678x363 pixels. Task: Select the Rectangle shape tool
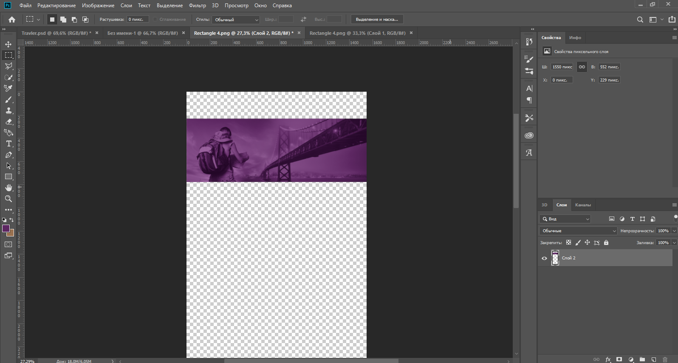click(8, 177)
